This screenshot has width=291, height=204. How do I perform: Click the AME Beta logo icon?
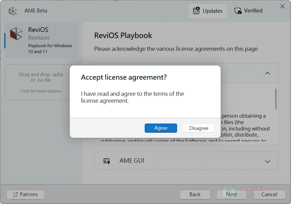[12, 11]
